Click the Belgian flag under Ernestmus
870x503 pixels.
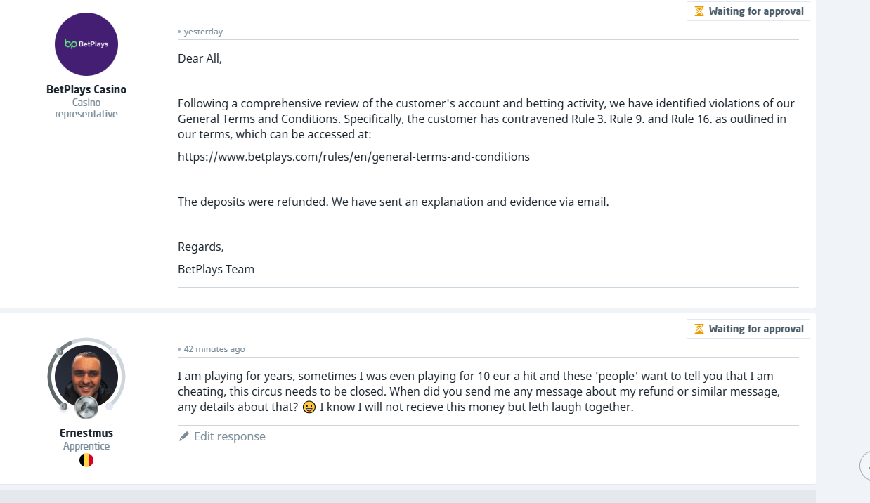86,460
